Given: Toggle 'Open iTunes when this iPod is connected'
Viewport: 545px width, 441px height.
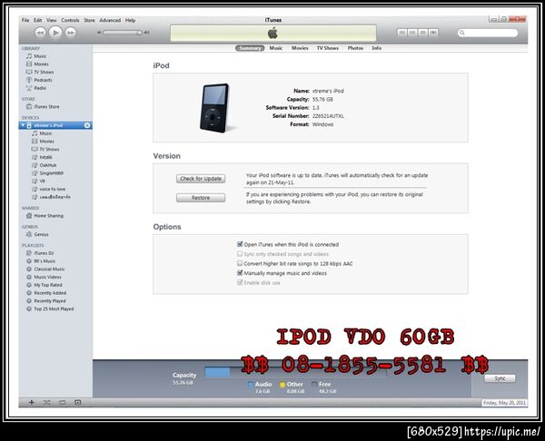Looking at the screenshot, I should pyautogui.click(x=240, y=244).
